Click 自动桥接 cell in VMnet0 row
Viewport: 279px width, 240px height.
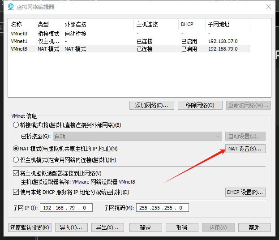[x=75, y=34]
